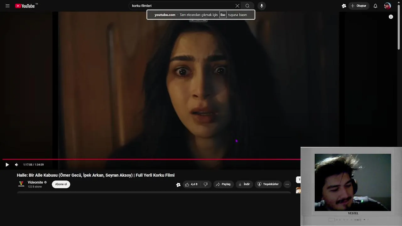Click the search magnifier button
The height and width of the screenshot is (226, 402).
247,6
